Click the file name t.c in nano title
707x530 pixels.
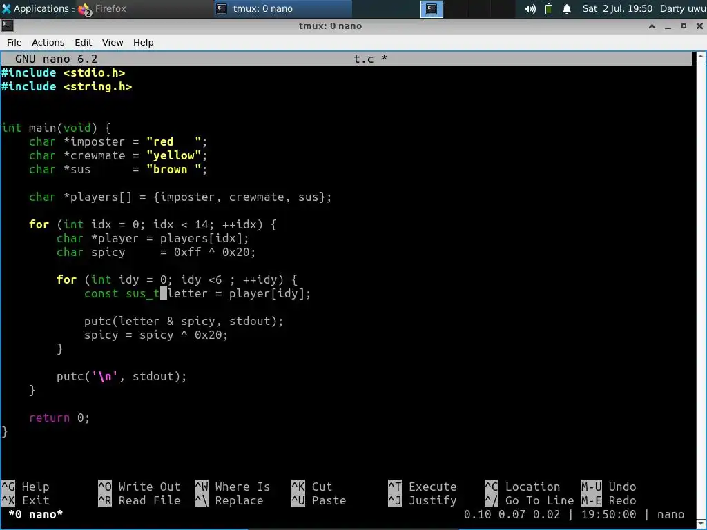pos(363,59)
